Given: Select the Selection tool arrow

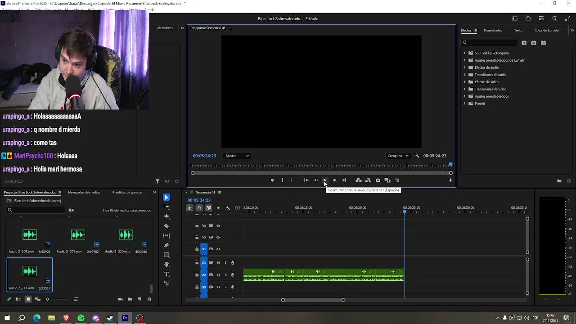Looking at the screenshot, I should [x=166, y=197].
